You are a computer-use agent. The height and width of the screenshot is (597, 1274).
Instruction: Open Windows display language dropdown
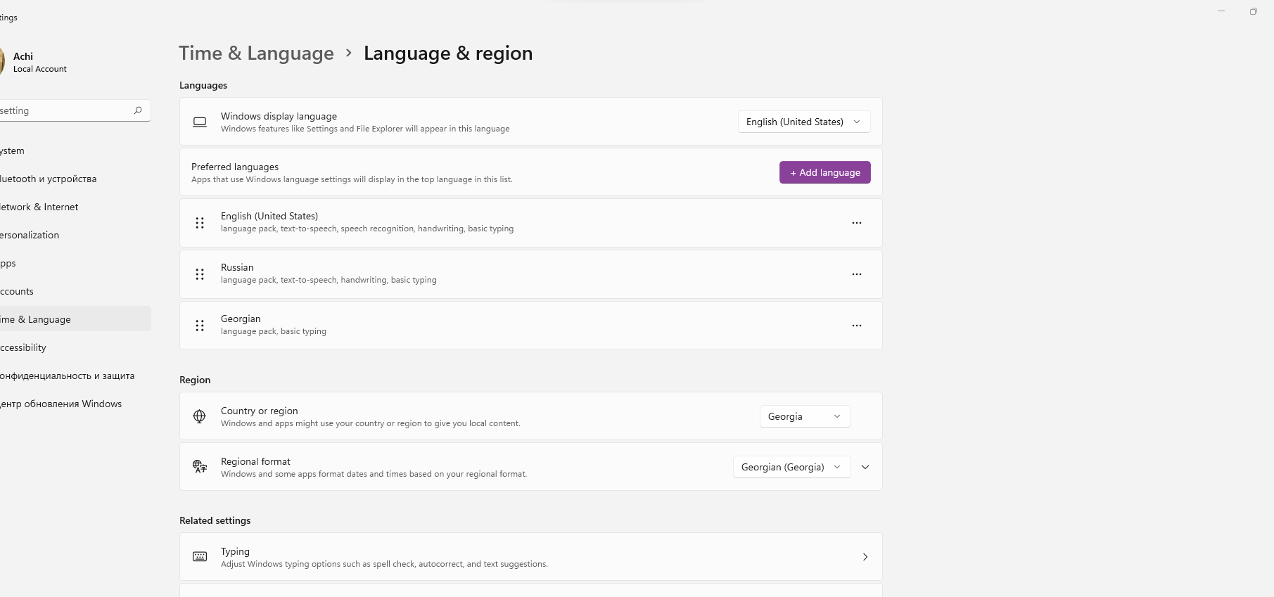[803, 122]
